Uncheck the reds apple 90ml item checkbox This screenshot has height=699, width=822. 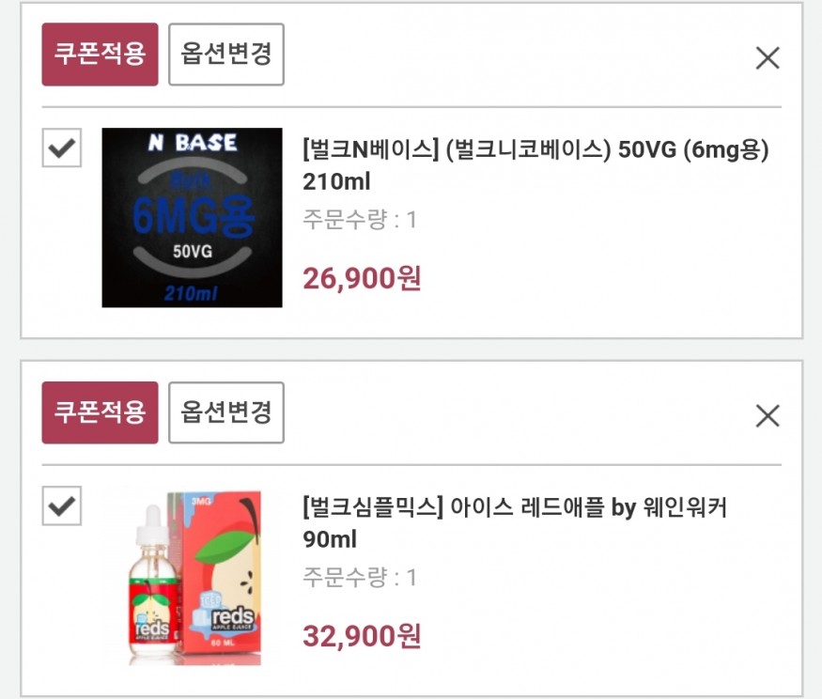(x=62, y=505)
